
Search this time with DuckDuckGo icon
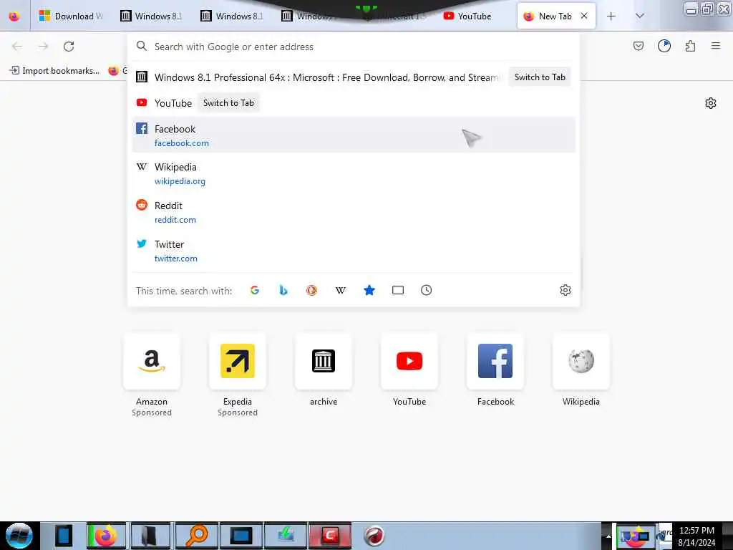click(x=312, y=290)
